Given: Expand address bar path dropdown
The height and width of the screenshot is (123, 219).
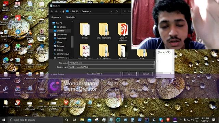Looking at the screenshot, I should [111, 11].
